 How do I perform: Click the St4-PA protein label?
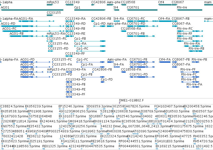[119, 65]
